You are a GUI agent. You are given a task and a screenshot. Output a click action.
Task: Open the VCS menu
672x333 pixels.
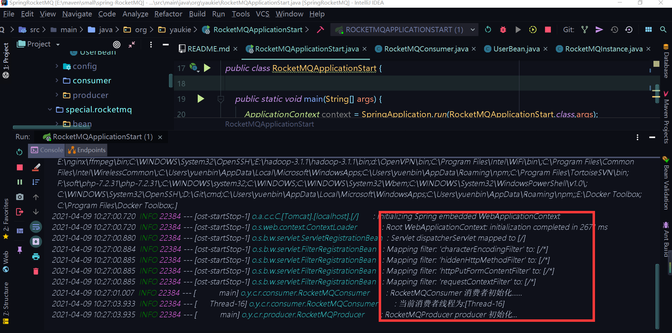coord(262,14)
